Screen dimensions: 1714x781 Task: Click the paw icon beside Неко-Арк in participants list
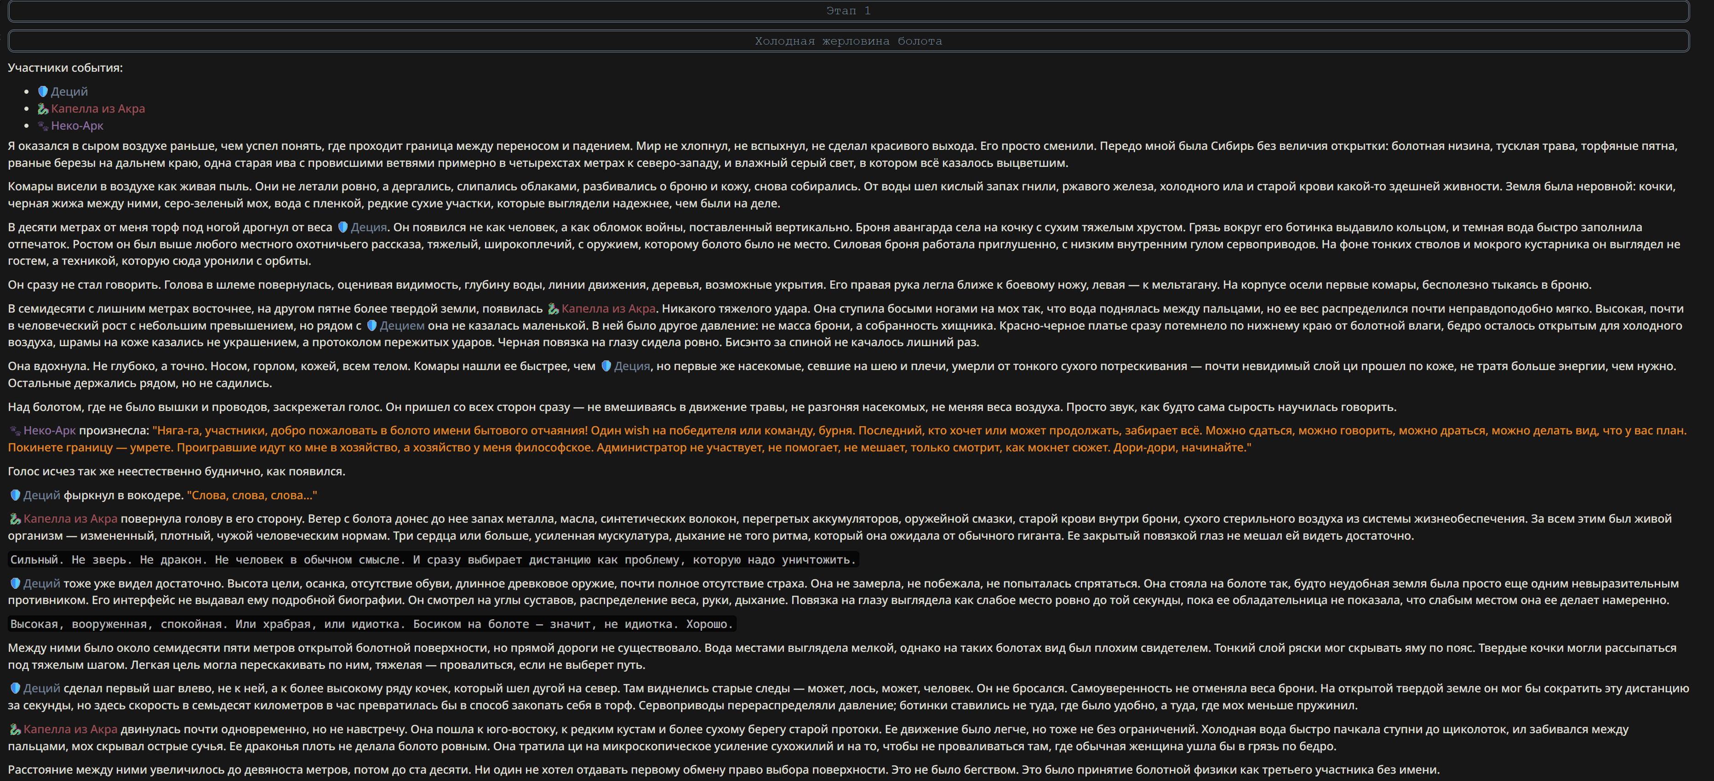pyautogui.click(x=43, y=126)
